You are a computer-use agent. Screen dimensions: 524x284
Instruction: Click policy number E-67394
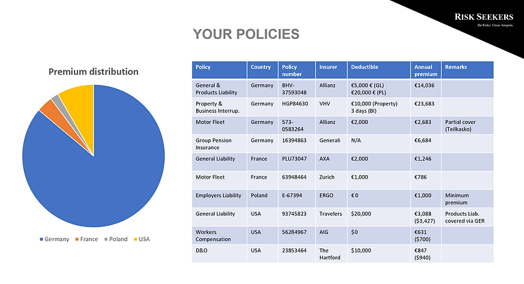[x=297, y=198]
